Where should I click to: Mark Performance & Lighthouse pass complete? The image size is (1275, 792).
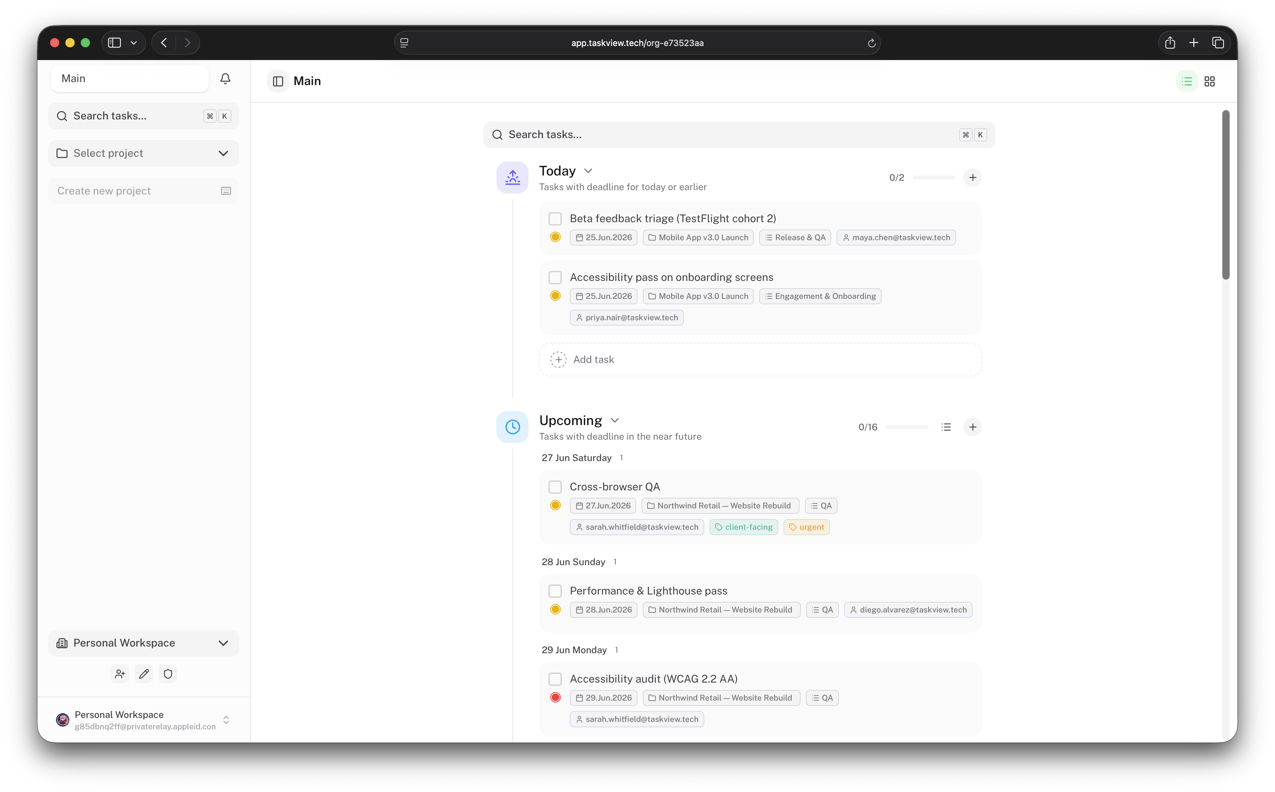555,591
